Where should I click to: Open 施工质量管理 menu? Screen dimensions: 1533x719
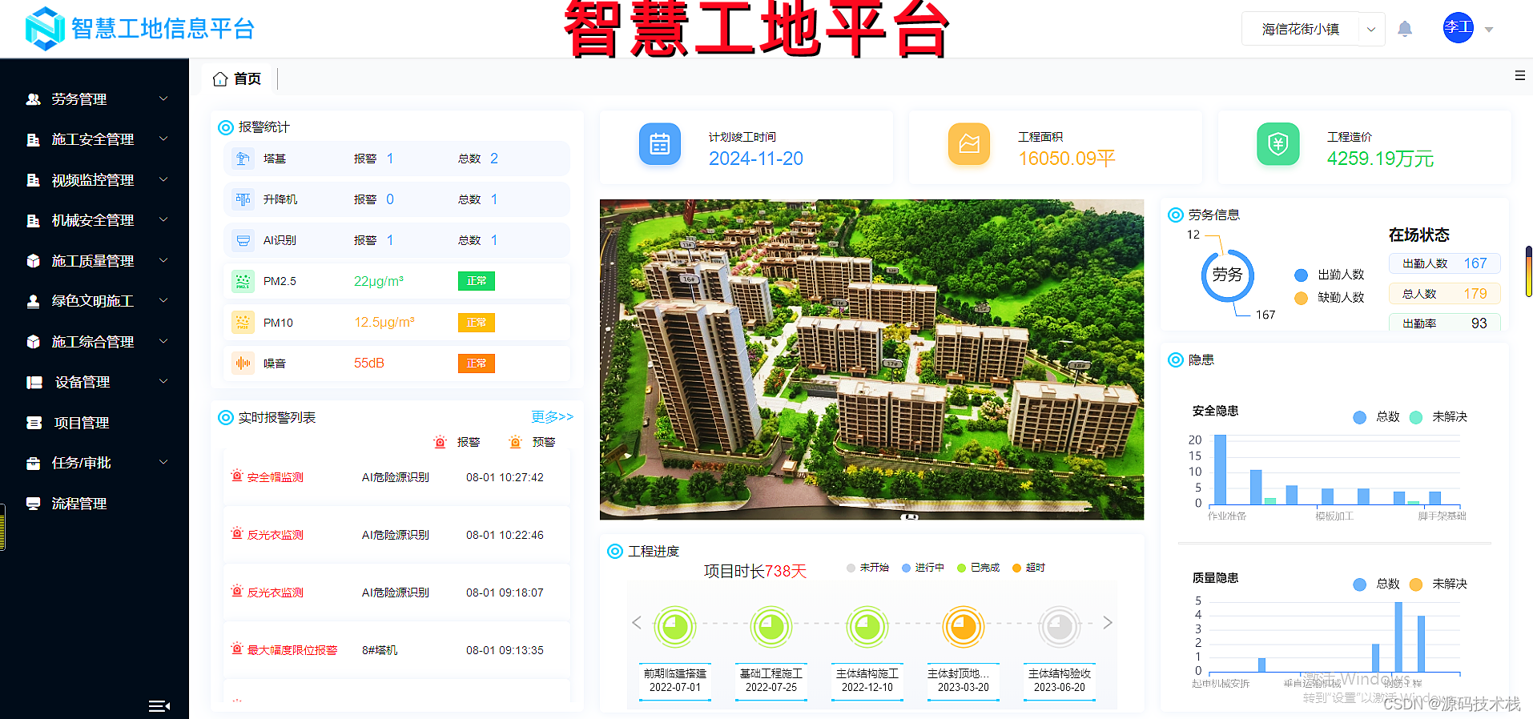pos(95,261)
